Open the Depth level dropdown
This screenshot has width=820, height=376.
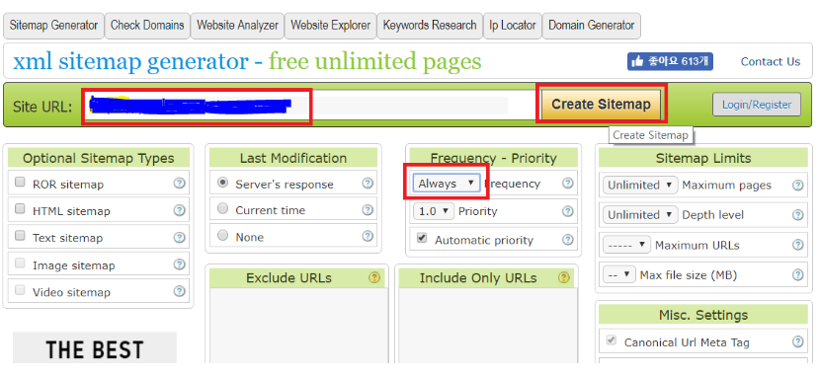tap(640, 214)
